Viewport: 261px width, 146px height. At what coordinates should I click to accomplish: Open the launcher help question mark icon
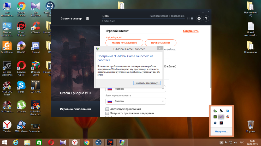point(206,18)
